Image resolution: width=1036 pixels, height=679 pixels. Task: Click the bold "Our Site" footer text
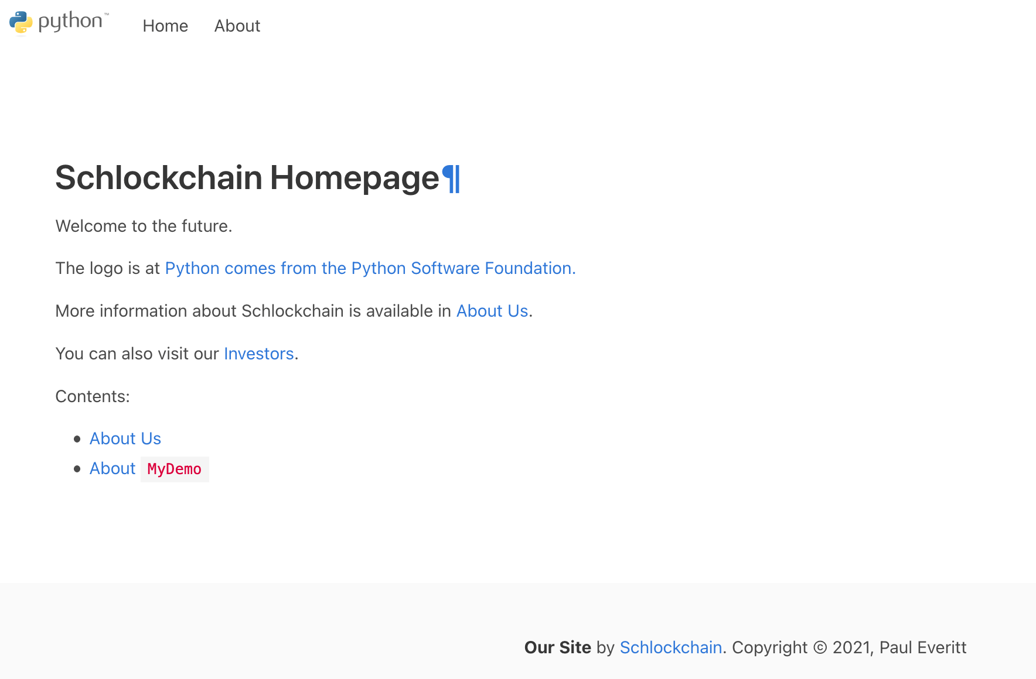click(557, 647)
